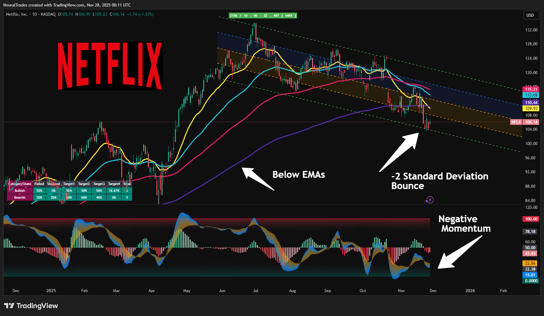Click the Bearish row label

click(20, 198)
